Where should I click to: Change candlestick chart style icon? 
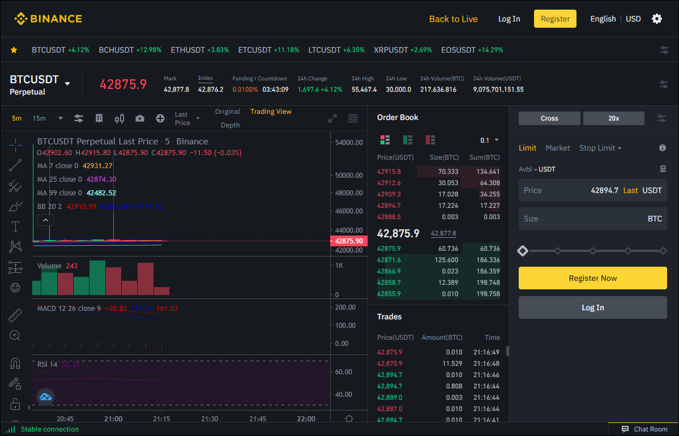click(119, 118)
